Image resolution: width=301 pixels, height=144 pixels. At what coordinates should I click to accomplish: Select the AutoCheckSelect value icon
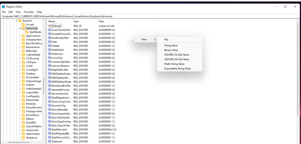(x=50, y=30)
